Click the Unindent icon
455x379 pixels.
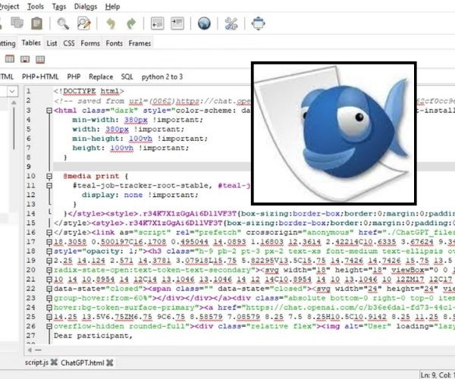(157, 23)
